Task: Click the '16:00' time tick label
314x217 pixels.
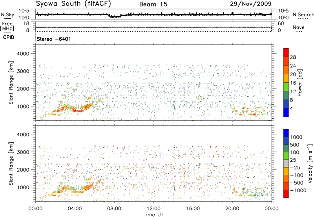Action: point(193,209)
